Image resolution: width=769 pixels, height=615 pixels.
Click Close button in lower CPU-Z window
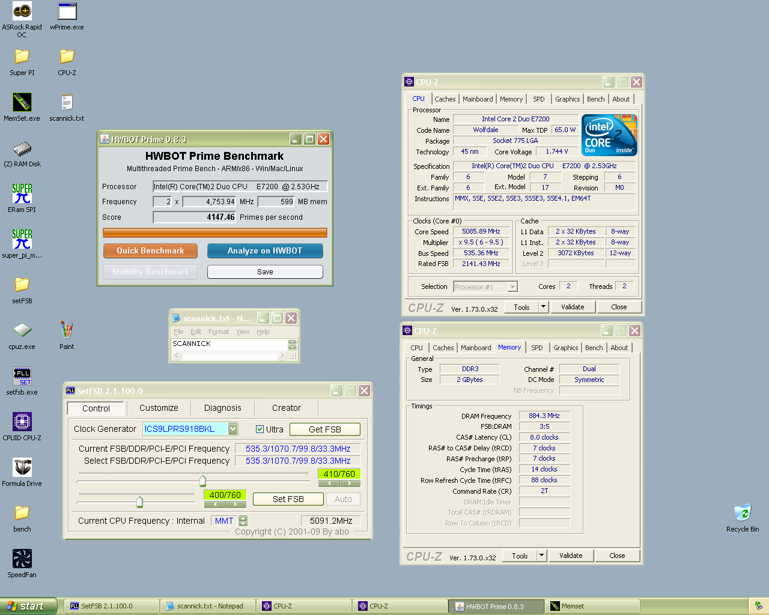(617, 556)
